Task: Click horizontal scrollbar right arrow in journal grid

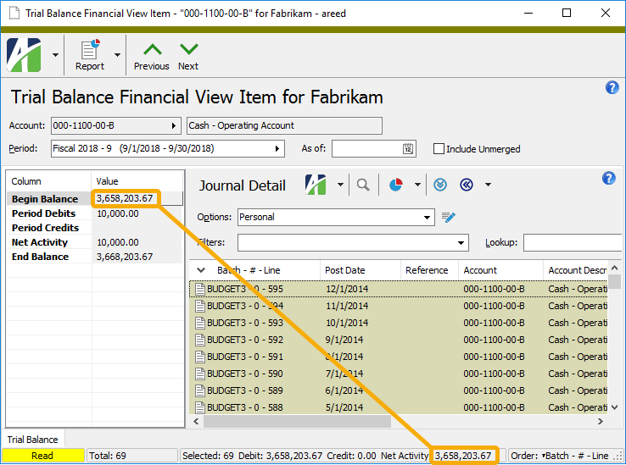Action: point(601,421)
